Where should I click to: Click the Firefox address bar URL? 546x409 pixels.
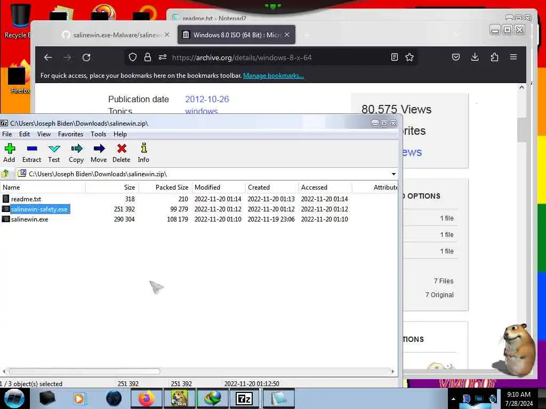click(242, 58)
